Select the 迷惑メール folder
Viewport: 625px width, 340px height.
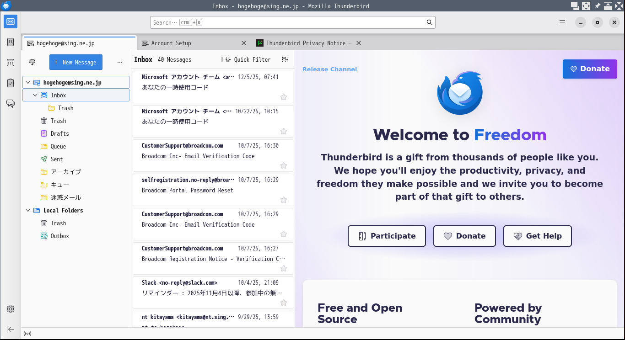pos(76,197)
